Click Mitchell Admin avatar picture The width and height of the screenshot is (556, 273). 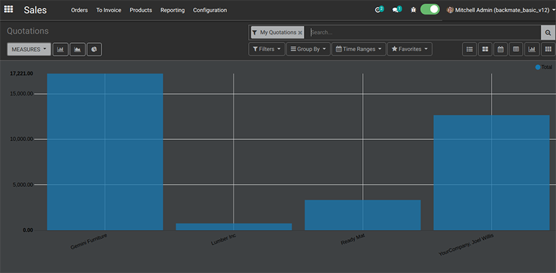pos(450,10)
